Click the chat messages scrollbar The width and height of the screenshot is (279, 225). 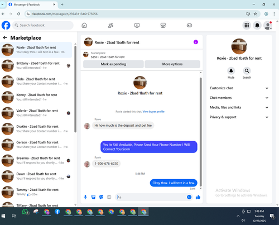click(x=200, y=132)
